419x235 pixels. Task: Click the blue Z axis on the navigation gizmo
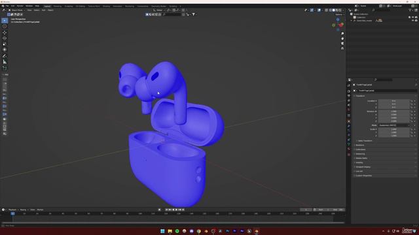(x=338, y=20)
